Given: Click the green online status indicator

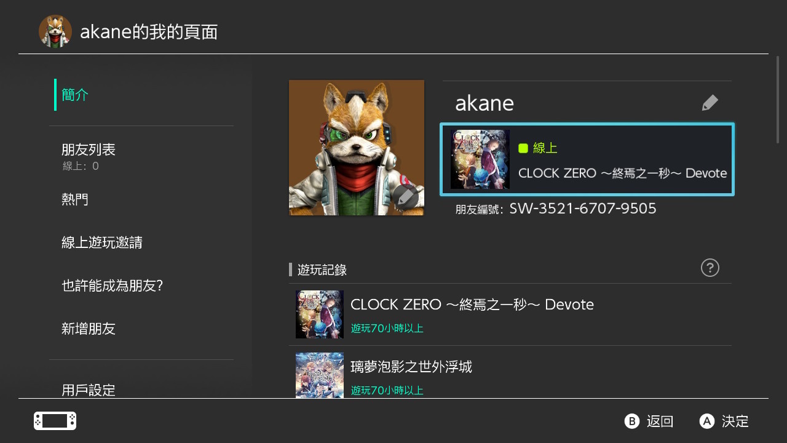Looking at the screenshot, I should click(523, 148).
